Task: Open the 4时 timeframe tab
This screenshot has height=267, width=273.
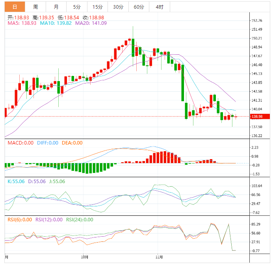Action: pyautogui.click(x=160, y=7)
